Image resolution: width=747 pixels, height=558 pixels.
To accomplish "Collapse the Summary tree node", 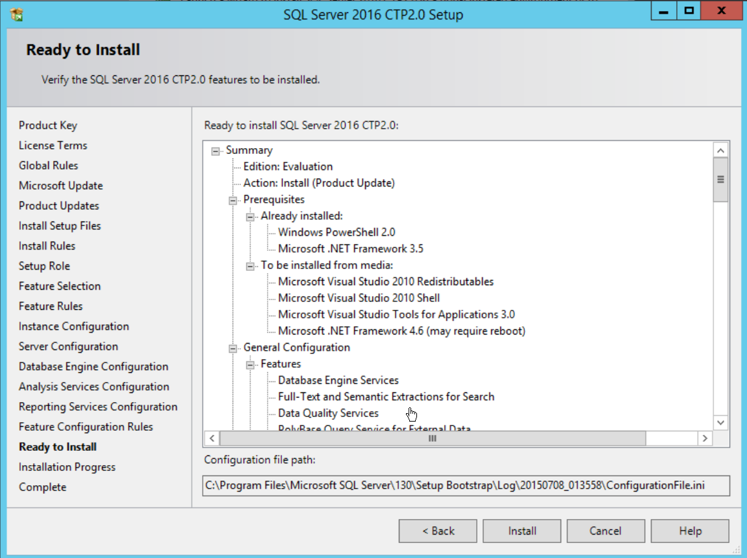I will [x=216, y=151].
